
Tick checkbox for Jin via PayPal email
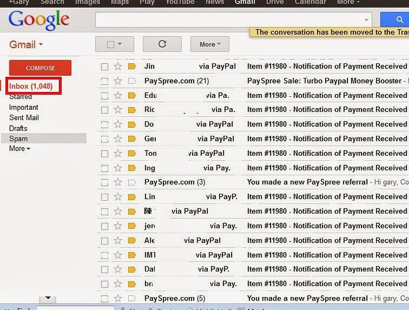click(x=104, y=67)
